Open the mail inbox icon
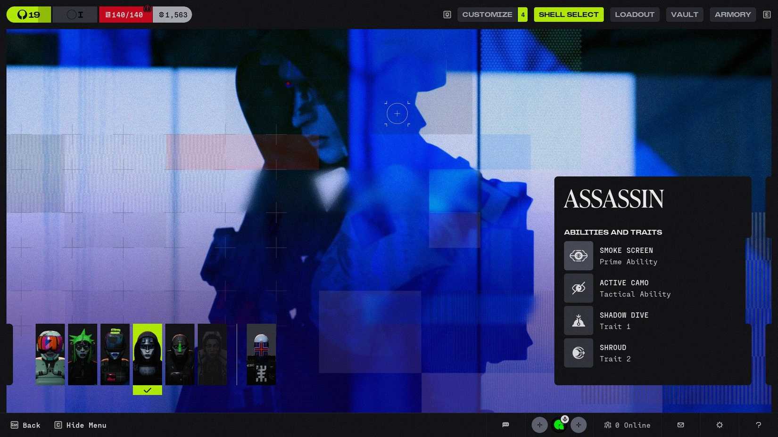 click(x=680, y=425)
